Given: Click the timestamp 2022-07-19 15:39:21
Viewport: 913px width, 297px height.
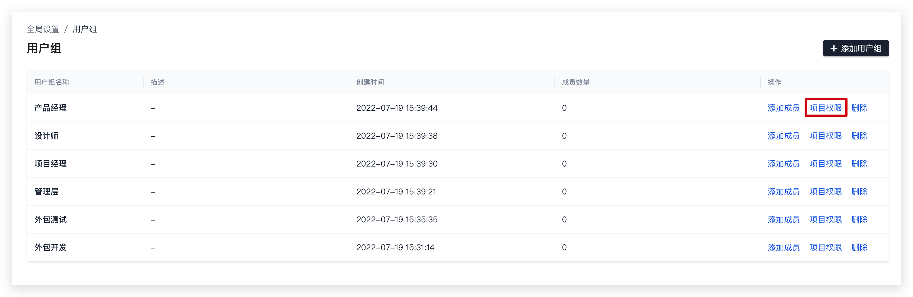Looking at the screenshot, I should point(396,192).
